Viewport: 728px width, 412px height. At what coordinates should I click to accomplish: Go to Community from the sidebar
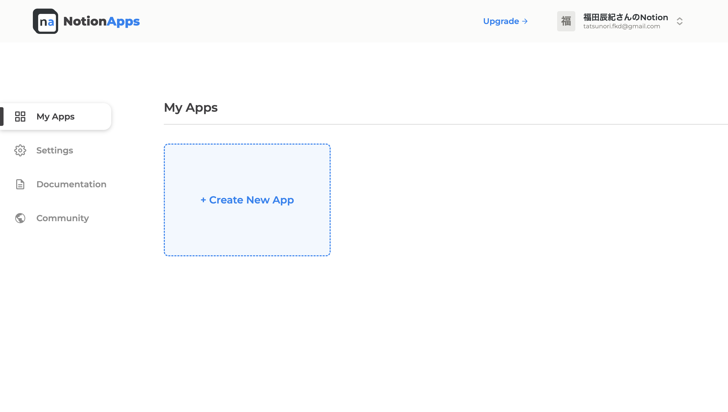pyautogui.click(x=62, y=218)
